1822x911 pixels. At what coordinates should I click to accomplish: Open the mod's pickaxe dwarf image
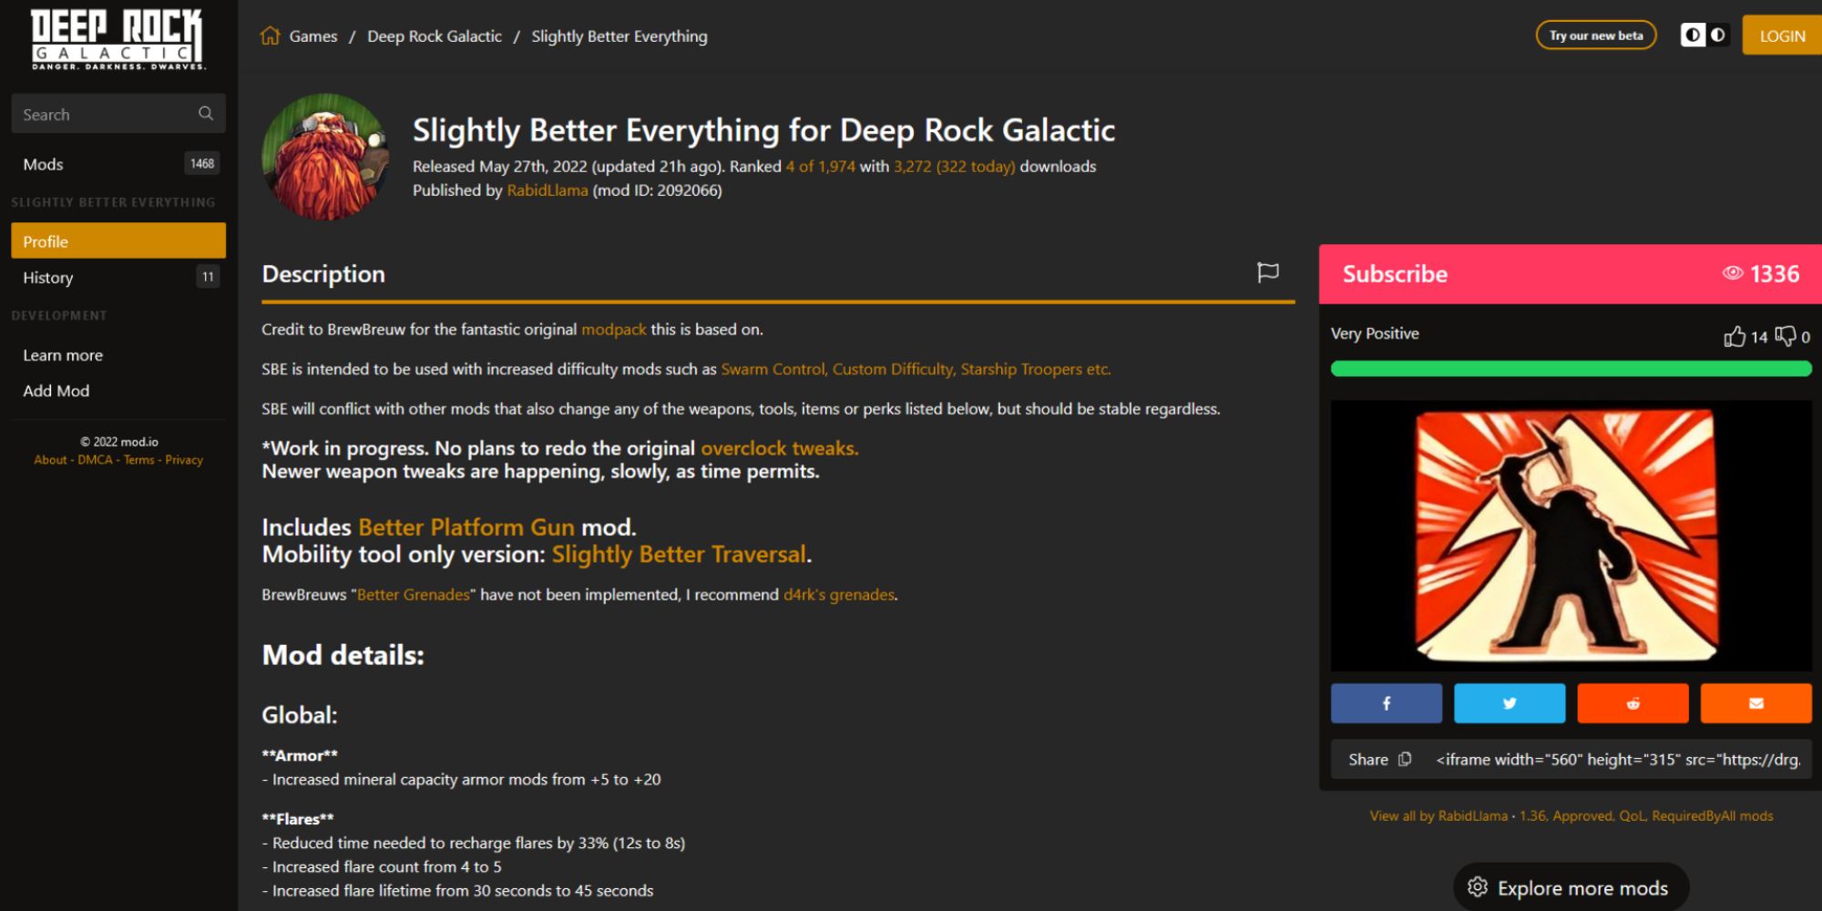point(1570,536)
